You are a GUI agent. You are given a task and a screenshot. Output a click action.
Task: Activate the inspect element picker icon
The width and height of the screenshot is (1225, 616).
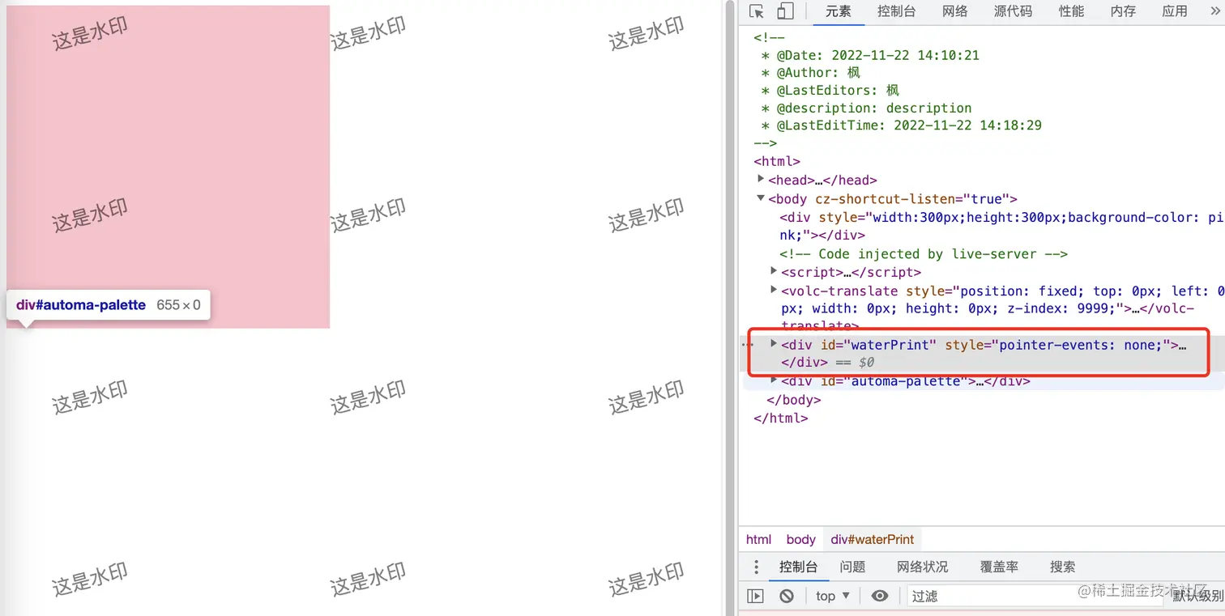coord(757,11)
